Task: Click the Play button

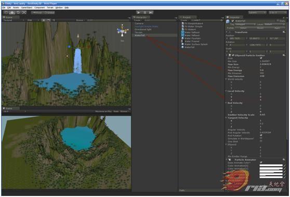Action: [138, 12]
